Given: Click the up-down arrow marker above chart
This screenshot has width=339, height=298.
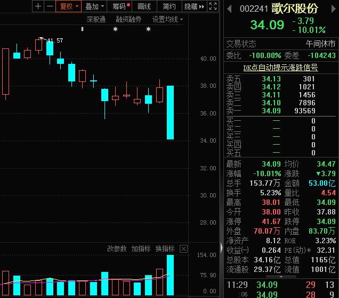Looking at the screenshot, I should 82,29.
